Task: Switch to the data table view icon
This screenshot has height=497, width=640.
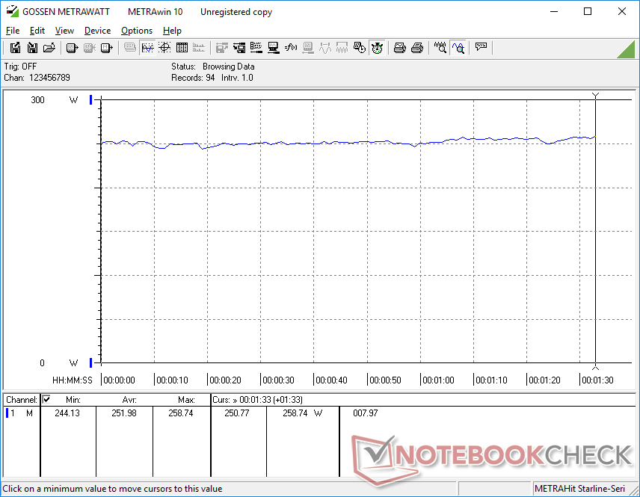Action: tap(182, 48)
